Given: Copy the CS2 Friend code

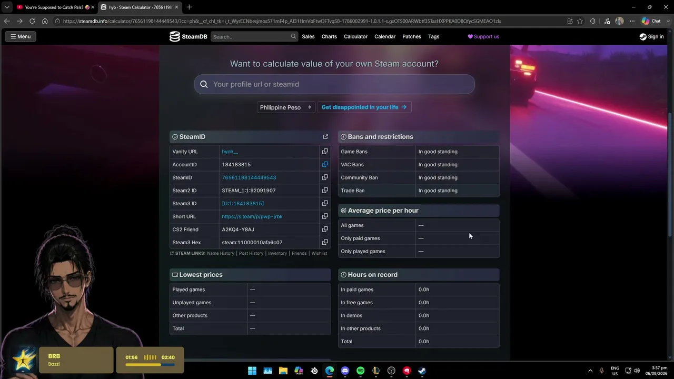Looking at the screenshot, I should [325, 230].
